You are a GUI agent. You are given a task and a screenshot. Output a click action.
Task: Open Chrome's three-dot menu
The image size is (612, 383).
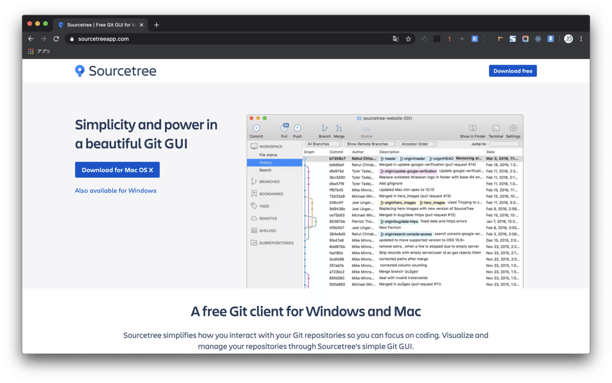pyautogui.click(x=581, y=39)
